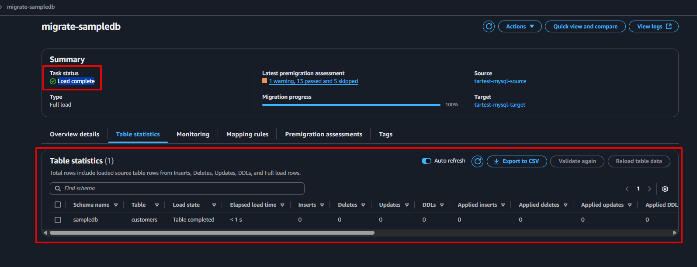
Task: Click the customers table cell
Action: [144, 220]
